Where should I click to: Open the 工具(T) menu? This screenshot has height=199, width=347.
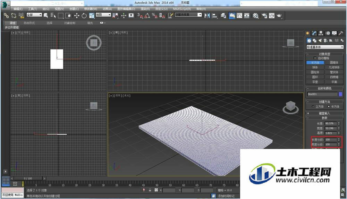coord(33,9)
